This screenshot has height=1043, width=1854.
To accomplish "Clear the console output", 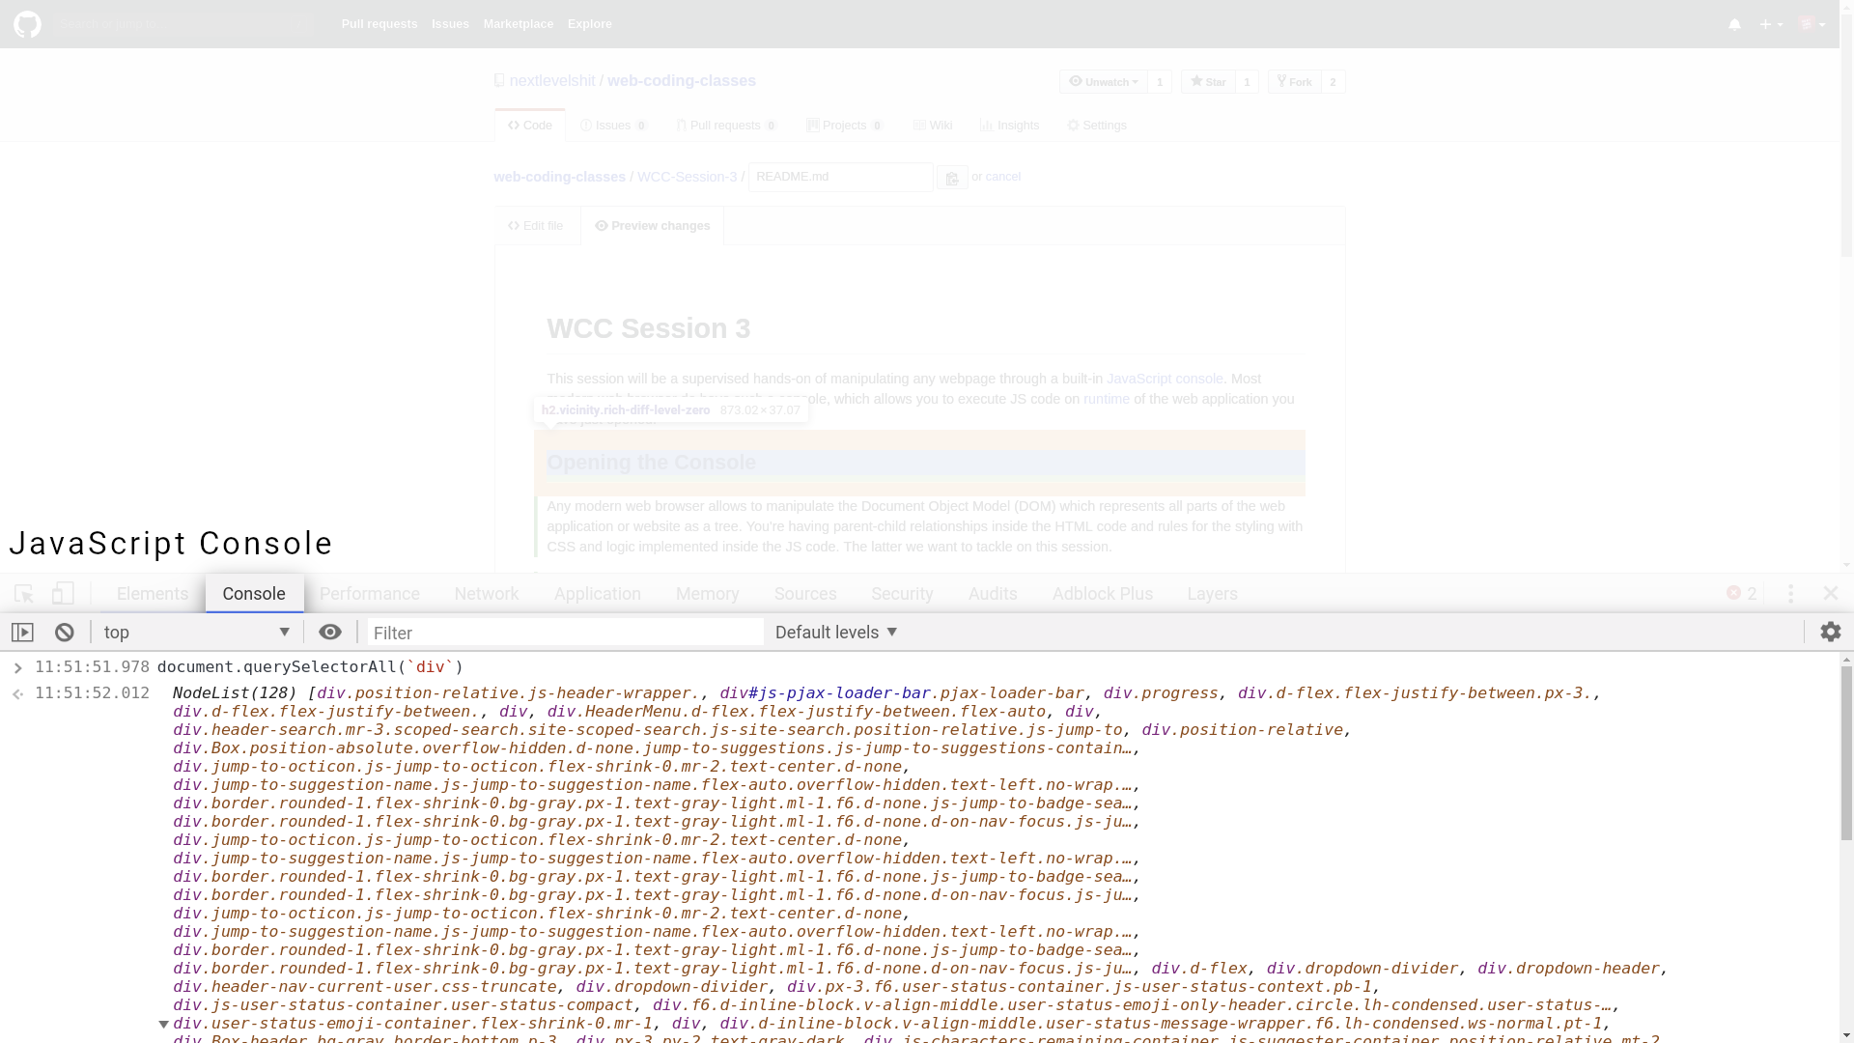I will click(65, 633).
